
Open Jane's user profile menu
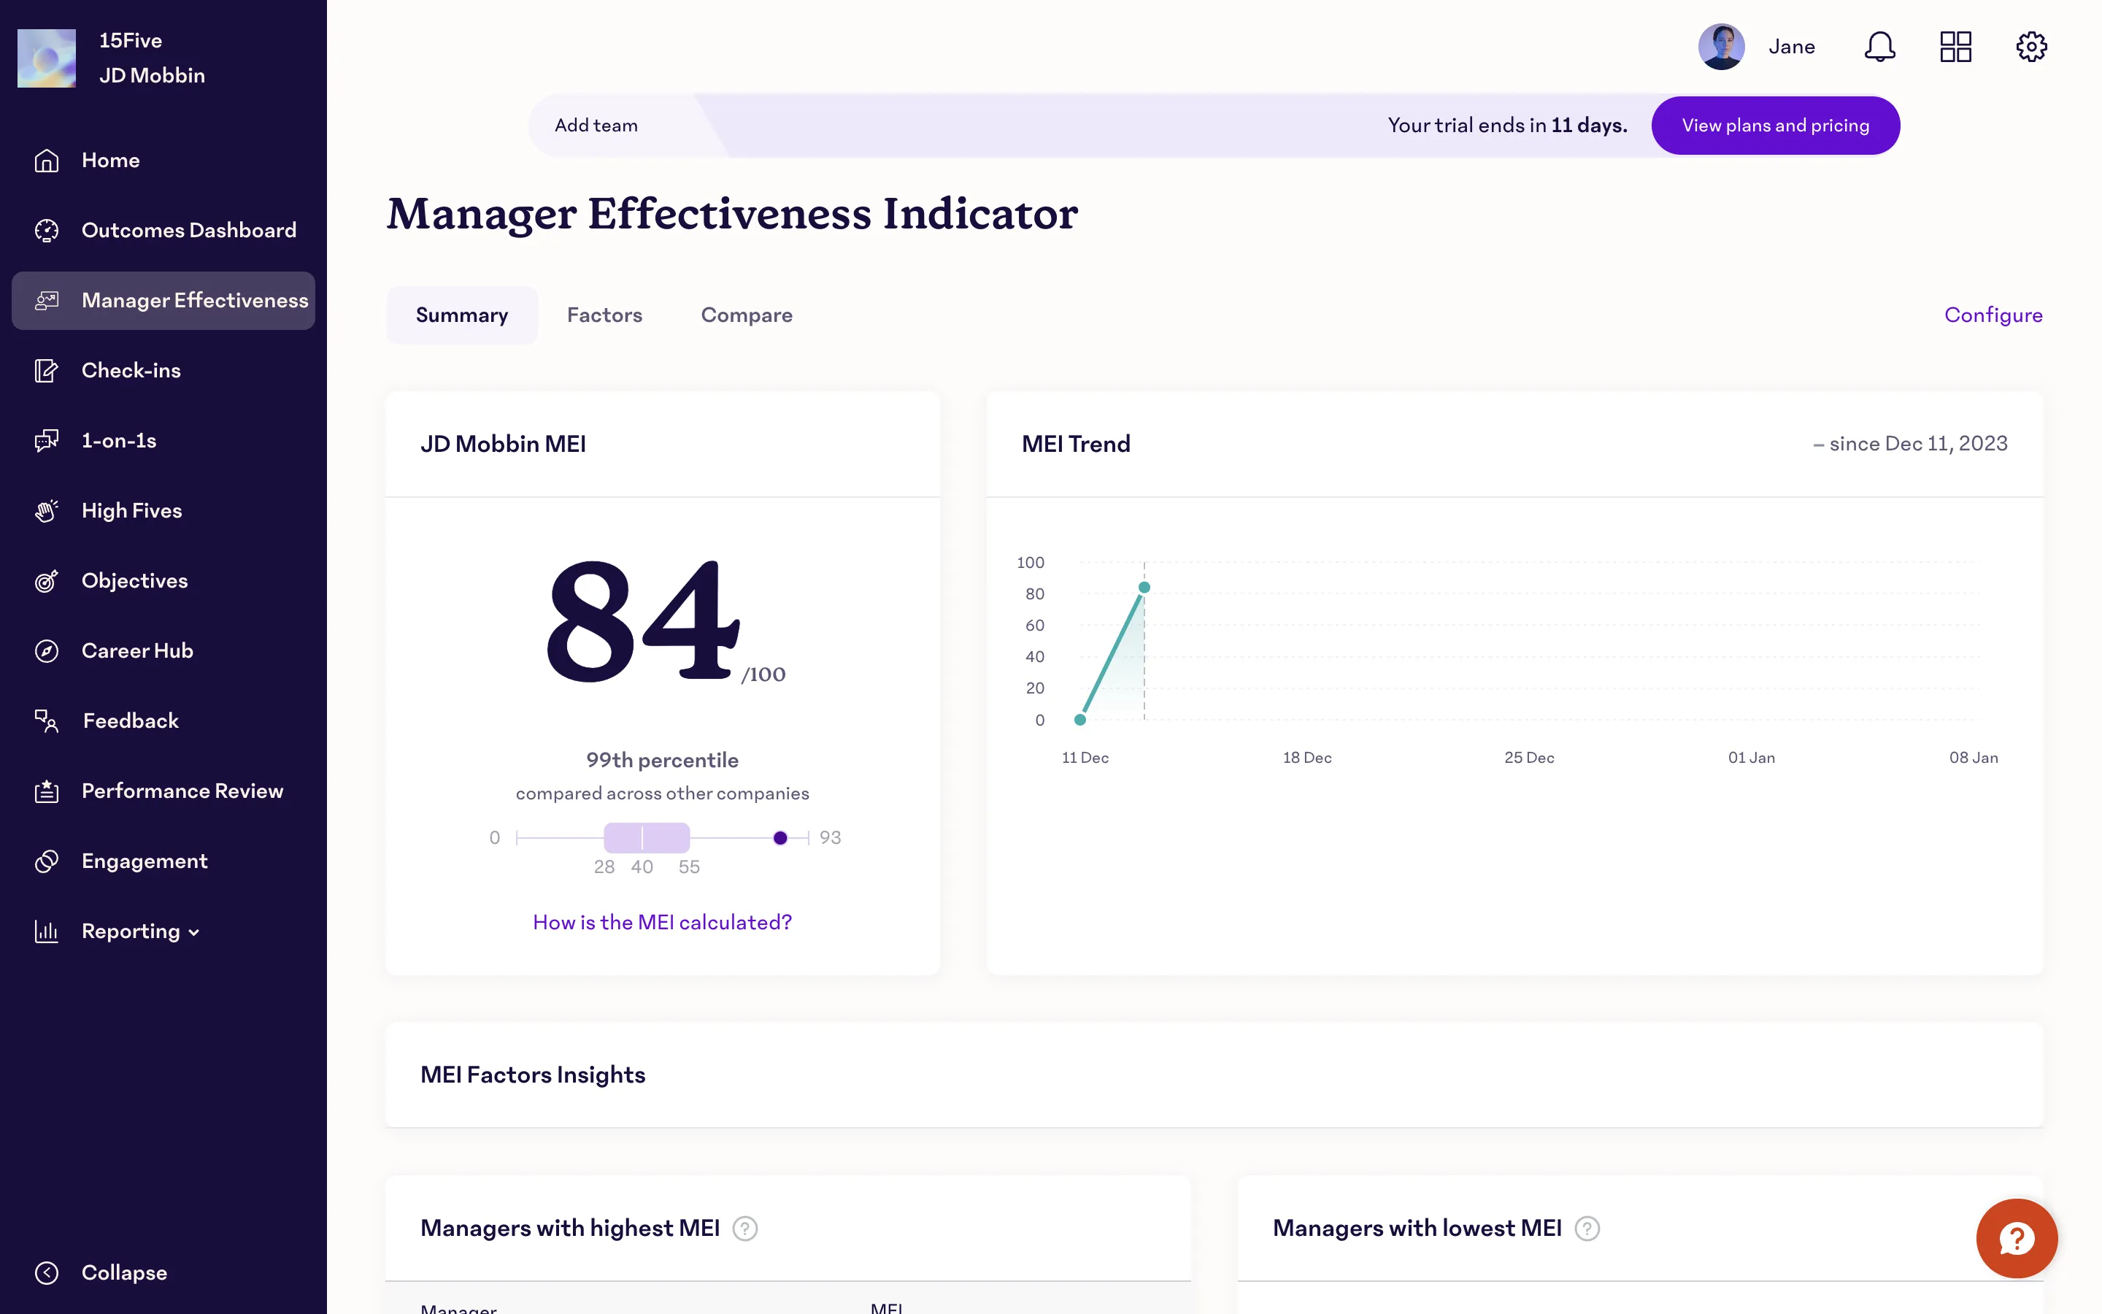point(1756,47)
